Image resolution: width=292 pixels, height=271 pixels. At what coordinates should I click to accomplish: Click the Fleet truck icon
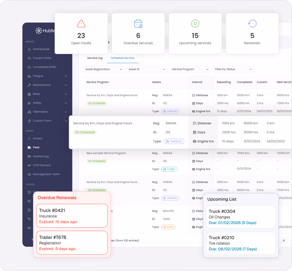(x=29, y=147)
